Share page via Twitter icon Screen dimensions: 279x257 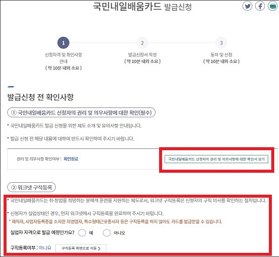[x=247, y=6]
